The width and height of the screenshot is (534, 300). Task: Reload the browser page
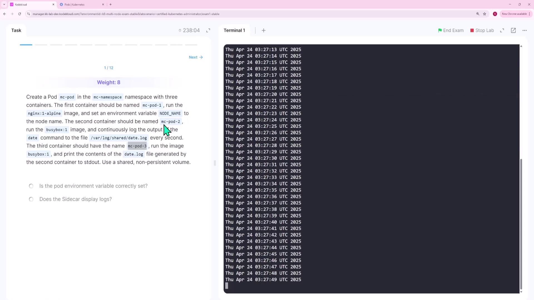19,14
